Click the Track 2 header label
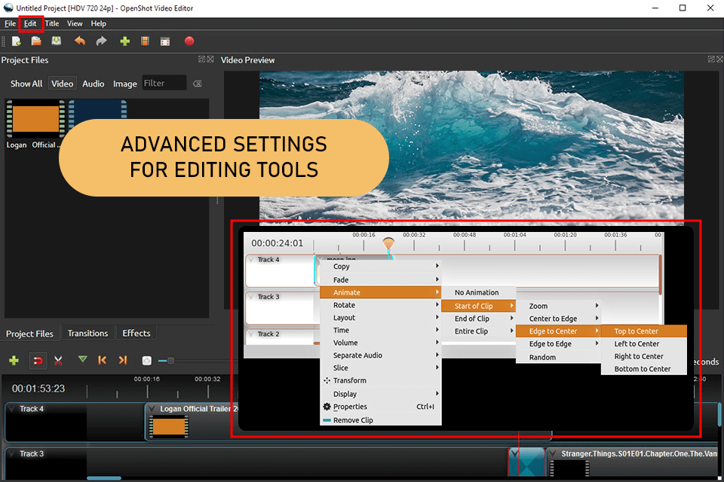 268,334
